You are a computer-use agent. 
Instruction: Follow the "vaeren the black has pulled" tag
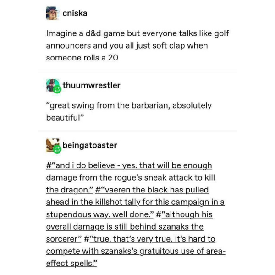tap(135, 202)
